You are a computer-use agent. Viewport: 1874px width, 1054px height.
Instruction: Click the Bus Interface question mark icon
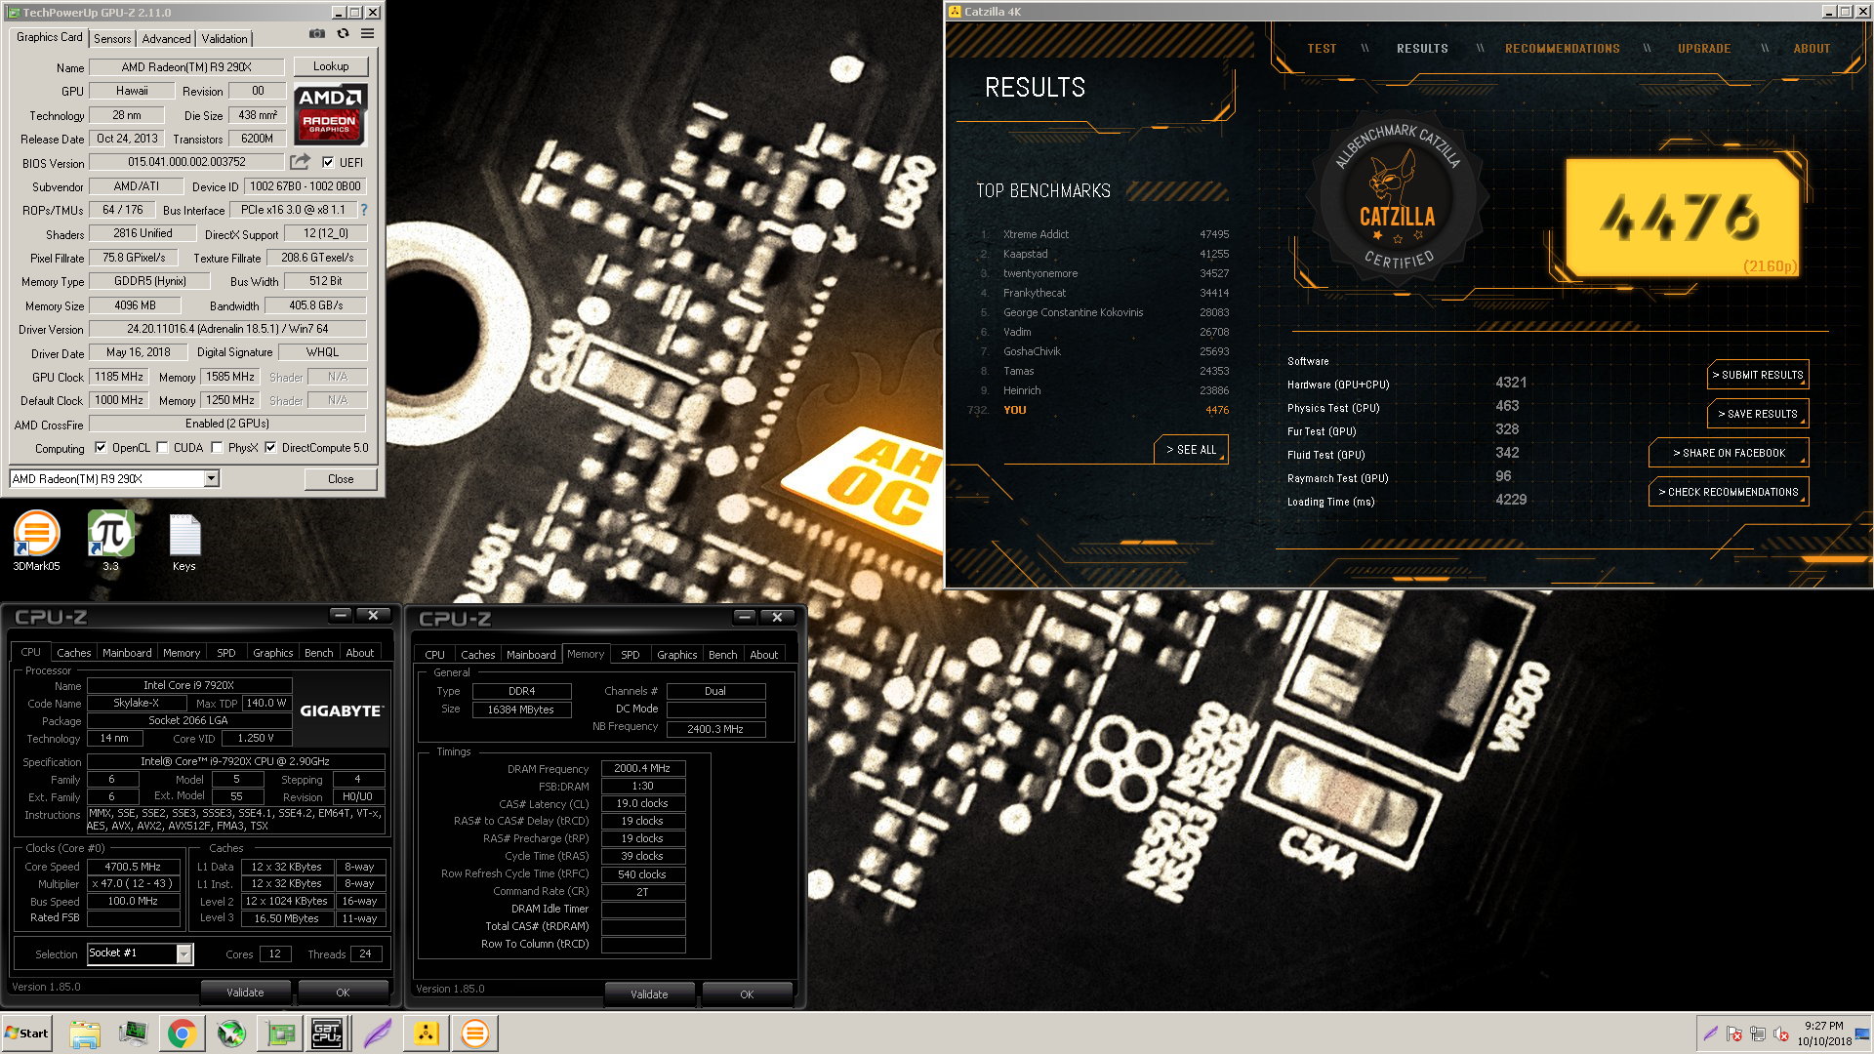pos(364,210)
